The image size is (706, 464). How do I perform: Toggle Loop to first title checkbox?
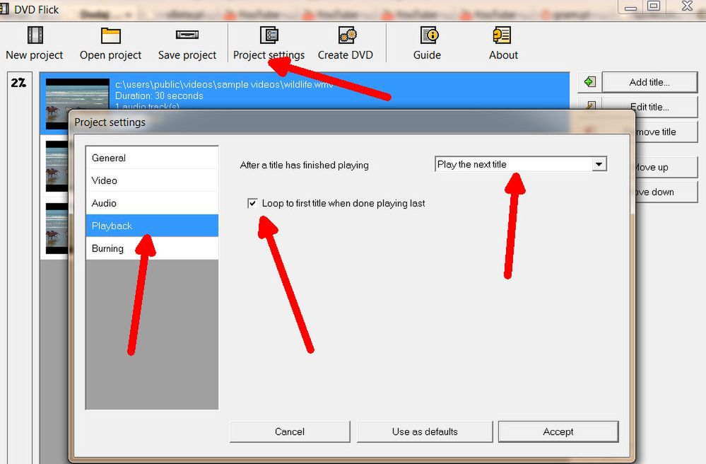252,203
